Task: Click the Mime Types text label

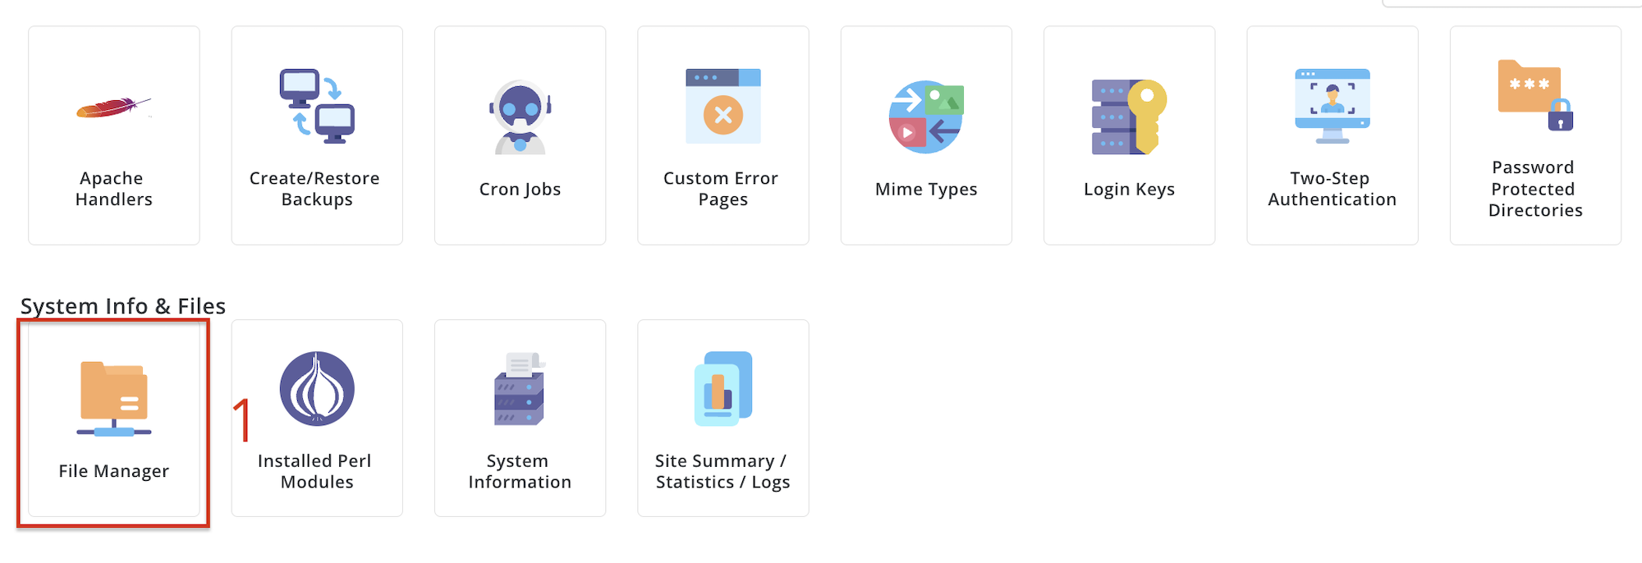Action: (x=926, y=190)
